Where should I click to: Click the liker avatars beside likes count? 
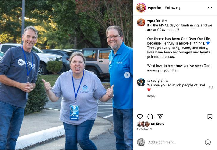point(143,124)
